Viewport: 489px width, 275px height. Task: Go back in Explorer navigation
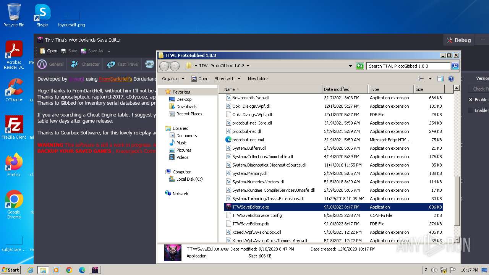tap(164, 66)
